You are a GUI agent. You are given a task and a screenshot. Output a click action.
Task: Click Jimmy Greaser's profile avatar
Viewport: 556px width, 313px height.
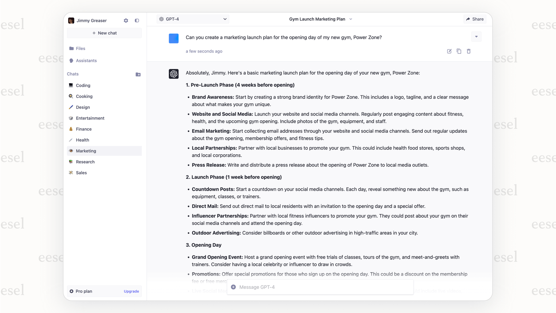coord(71,20)
